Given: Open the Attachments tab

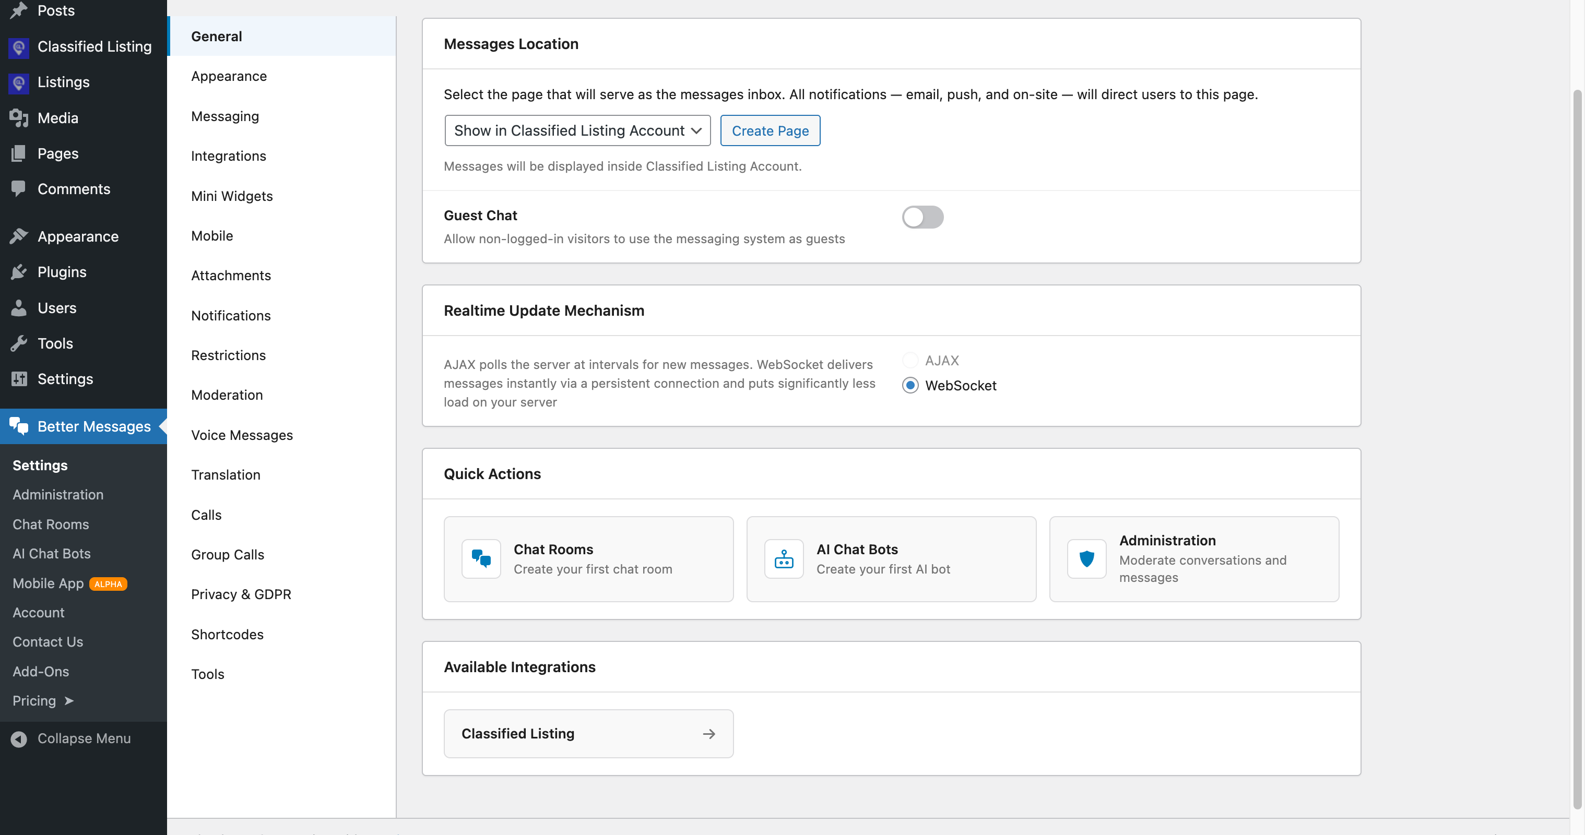Looking at the screenshot, I should [x=282, y=276].
